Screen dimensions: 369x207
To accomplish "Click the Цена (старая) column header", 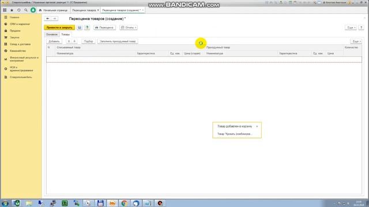I will (192, 53).
